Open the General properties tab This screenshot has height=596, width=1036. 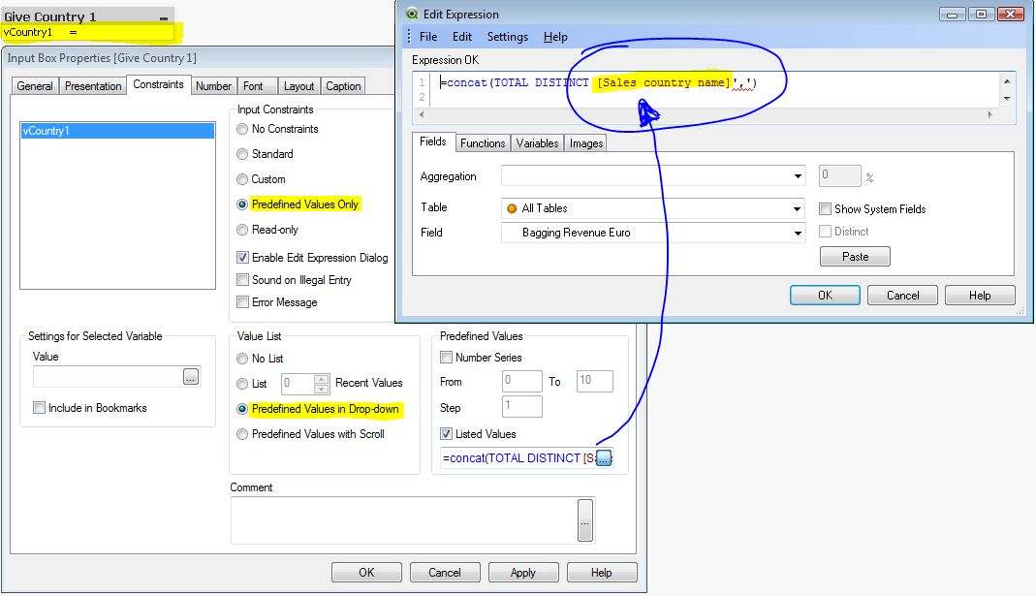(35, 86)
